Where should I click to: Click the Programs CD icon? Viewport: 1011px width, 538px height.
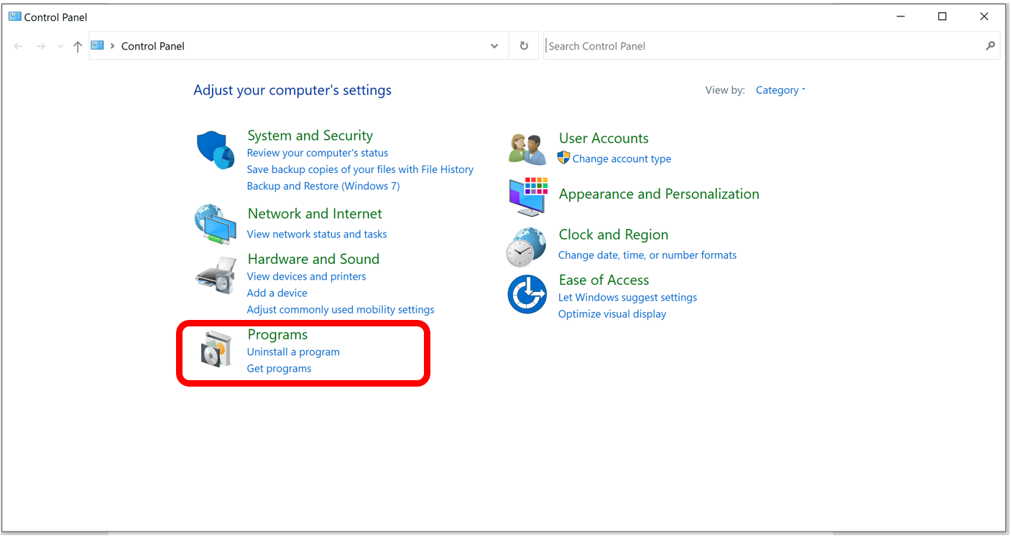[x=215, y=349]
